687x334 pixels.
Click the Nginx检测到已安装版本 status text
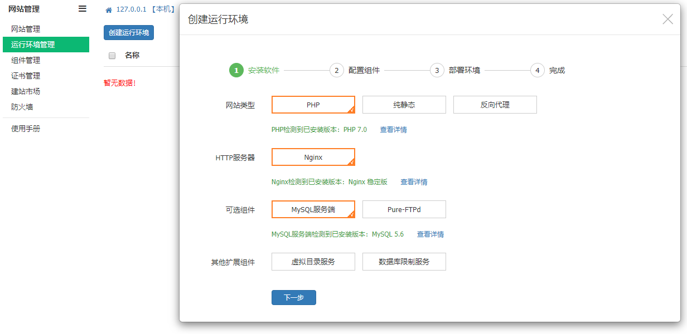pos(330,182)
